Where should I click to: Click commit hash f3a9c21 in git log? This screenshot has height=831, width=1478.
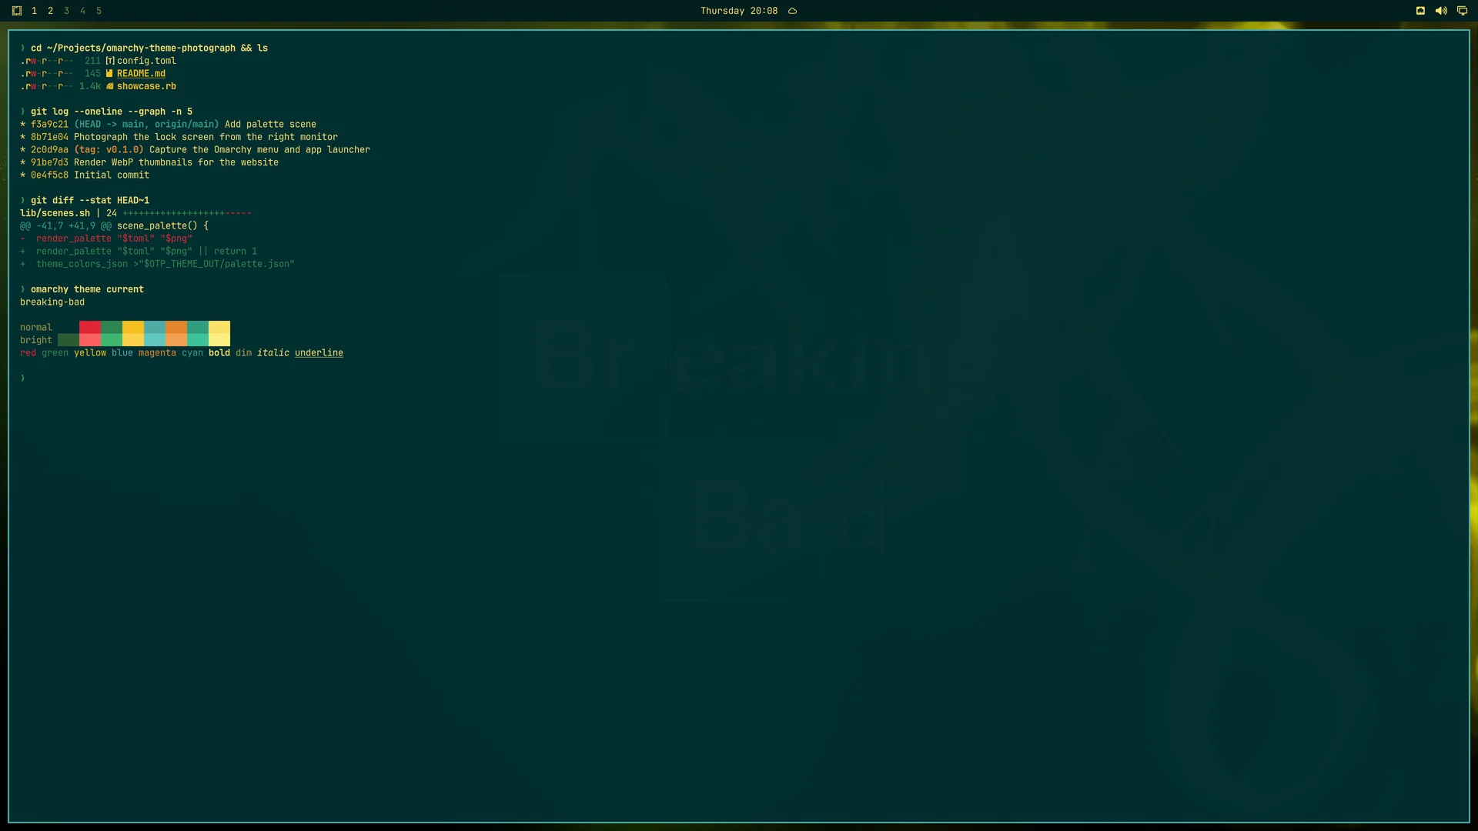[x=49, y=124]
